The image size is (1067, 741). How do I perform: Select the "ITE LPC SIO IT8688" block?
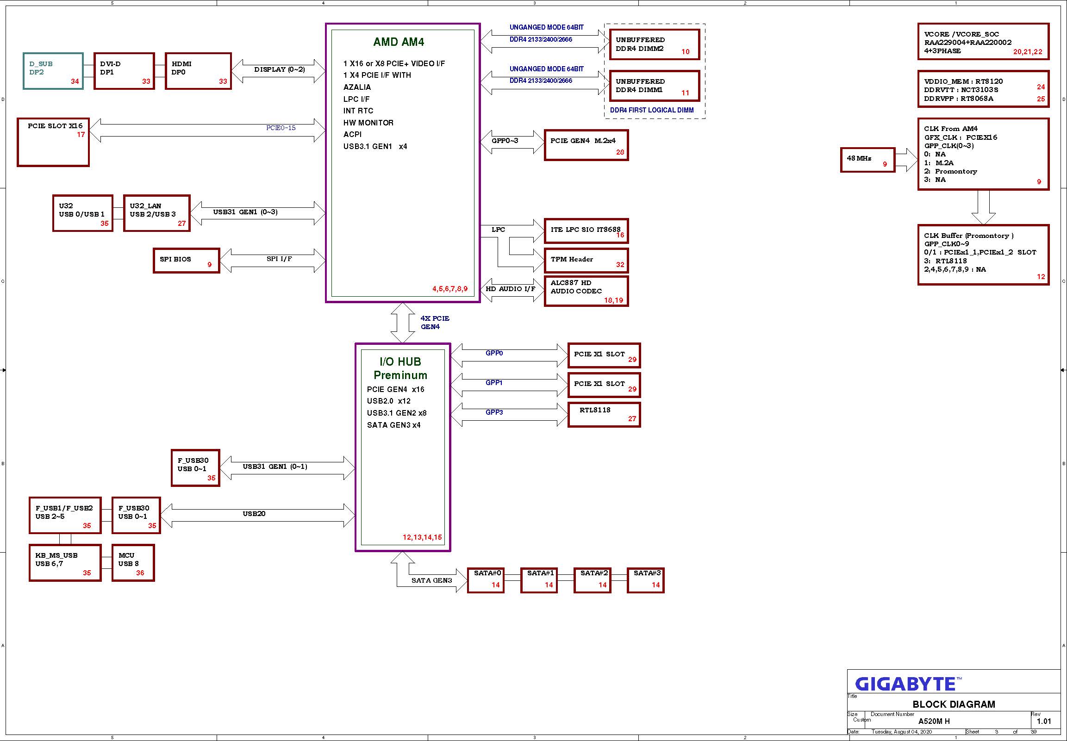[x=586, y=231]
